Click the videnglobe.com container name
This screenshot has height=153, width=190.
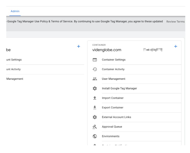107,50
